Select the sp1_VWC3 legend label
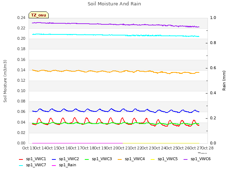 (x=102, y=159)
